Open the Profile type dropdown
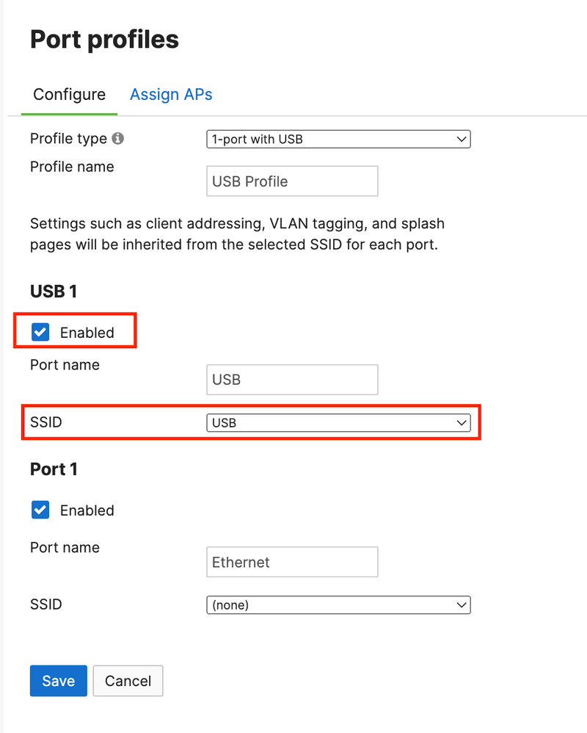The image size is (587, 733). (x=338, y=139)
